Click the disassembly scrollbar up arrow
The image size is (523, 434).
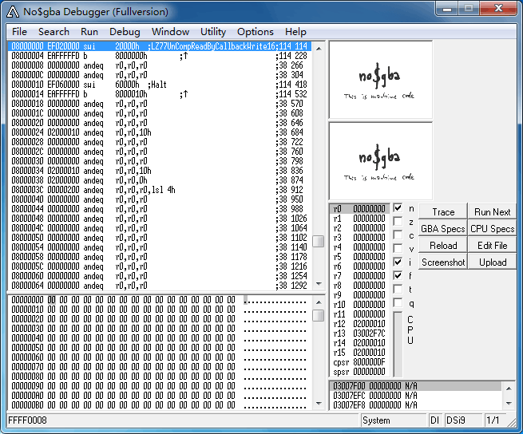(319, 49)
